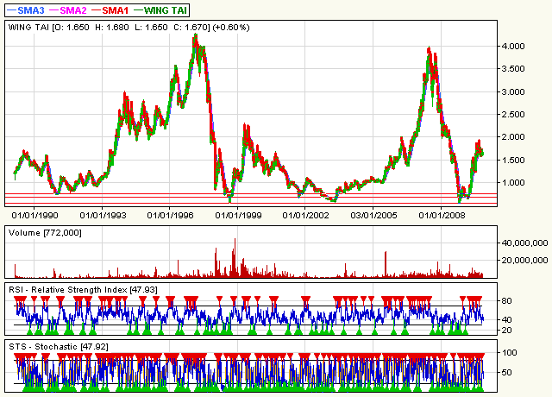This screenshot has width=552, height=397.
Task: Click the 4.000 price axis label
Action: [519, 47]
